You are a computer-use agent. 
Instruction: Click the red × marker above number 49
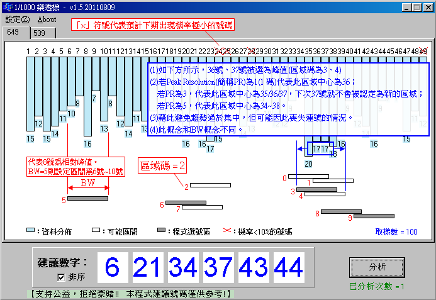pos(424,51)
